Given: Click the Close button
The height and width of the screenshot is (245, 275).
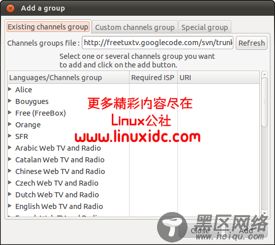Looking at the screenshot, I should 200,231.
